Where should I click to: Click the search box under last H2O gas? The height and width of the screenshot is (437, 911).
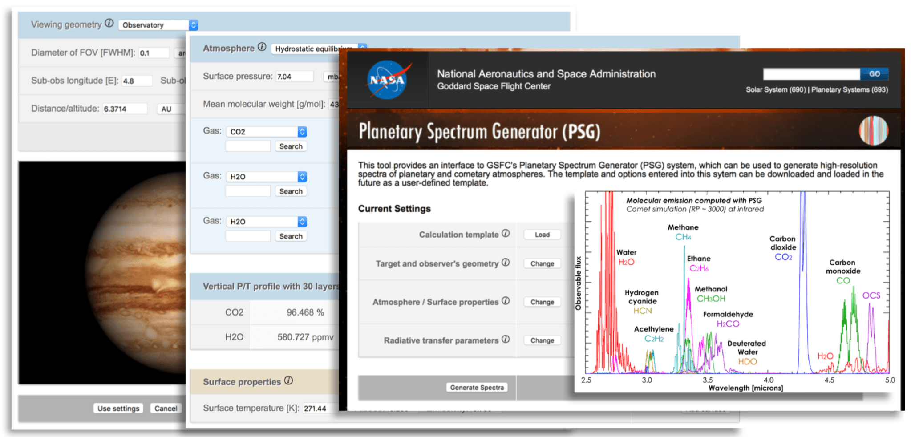248,236
